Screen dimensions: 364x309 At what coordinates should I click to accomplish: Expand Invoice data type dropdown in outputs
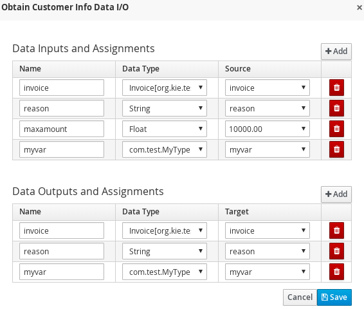pyautogui.click(x=165, y=230)
